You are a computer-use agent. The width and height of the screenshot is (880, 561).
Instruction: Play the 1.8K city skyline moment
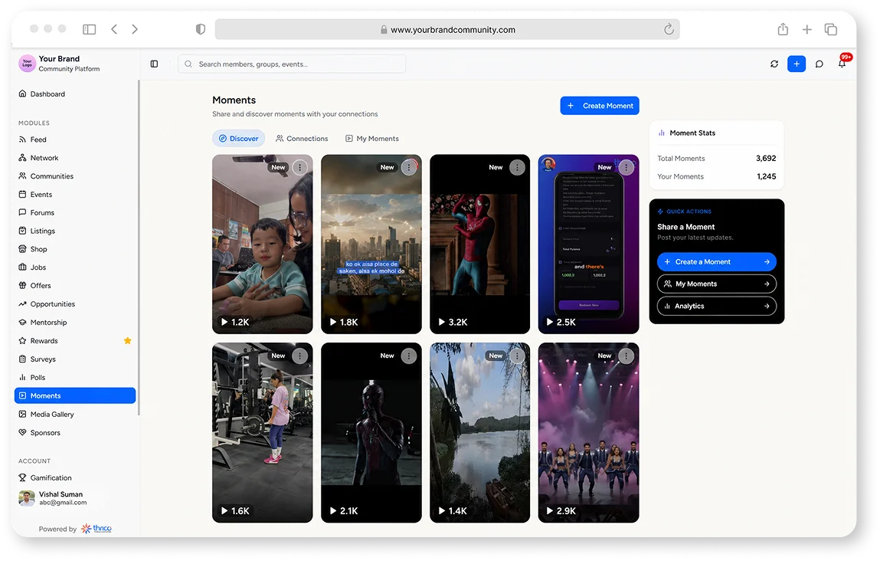(x=371, y=244)
